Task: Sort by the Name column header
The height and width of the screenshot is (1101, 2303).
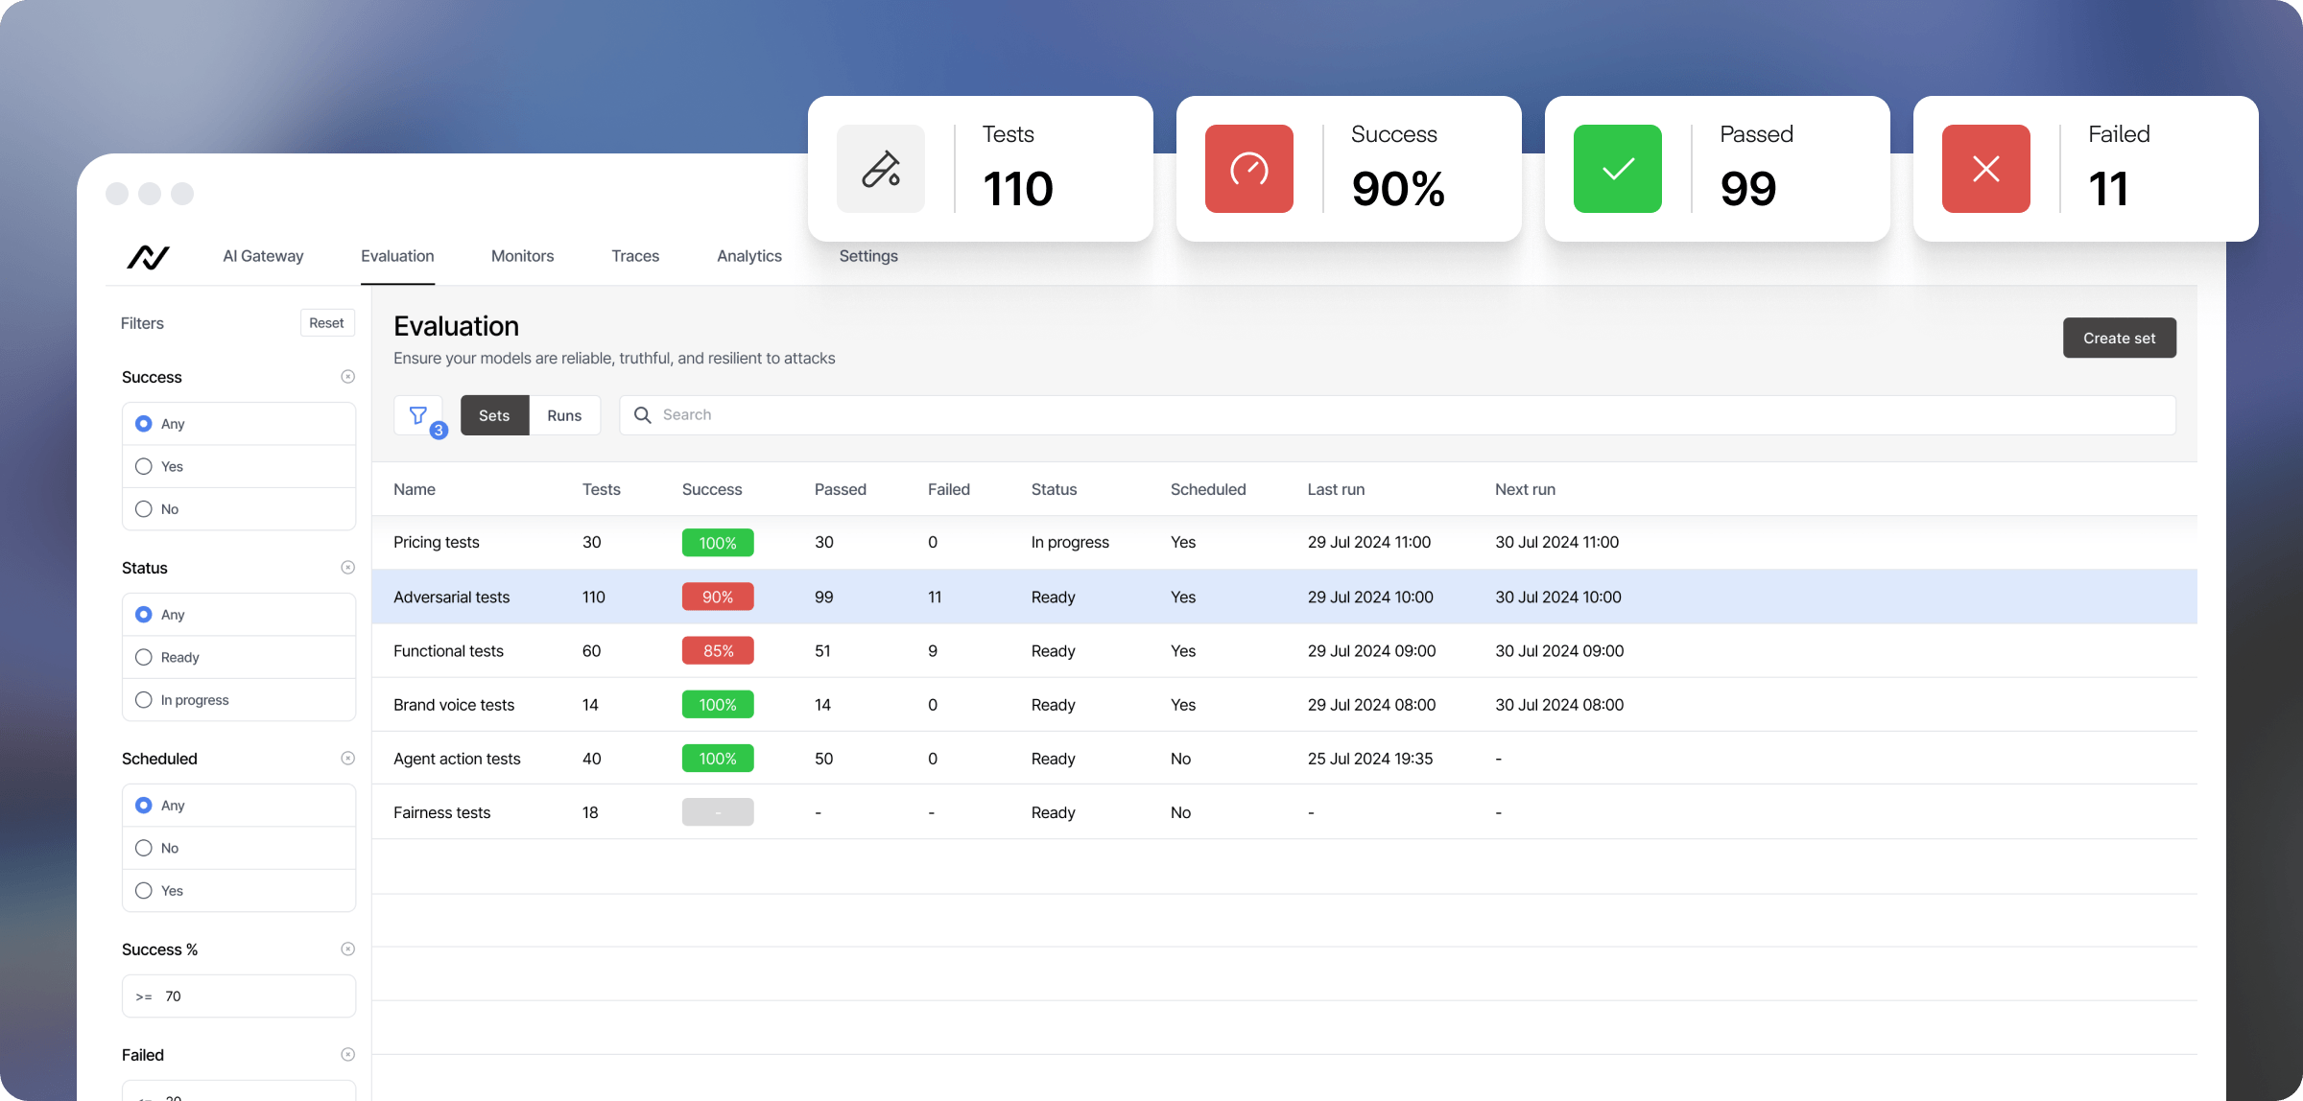Action: 415,489
